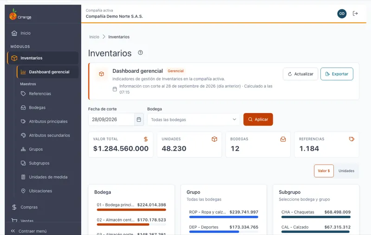Switch to Valor $ view

click(x=324, y=171)
